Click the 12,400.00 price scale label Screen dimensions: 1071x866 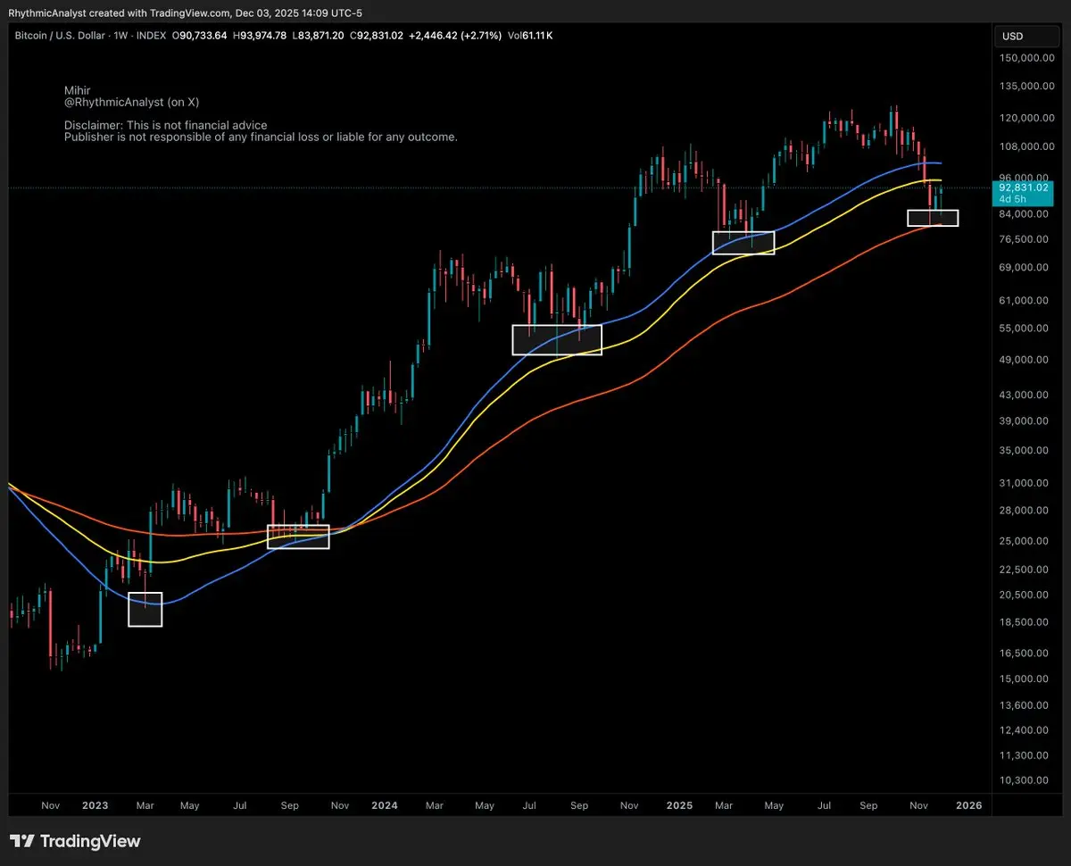1025,730
